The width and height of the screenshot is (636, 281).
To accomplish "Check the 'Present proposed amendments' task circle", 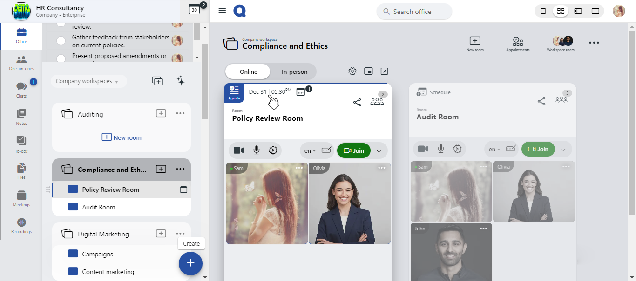I will 61,59.
